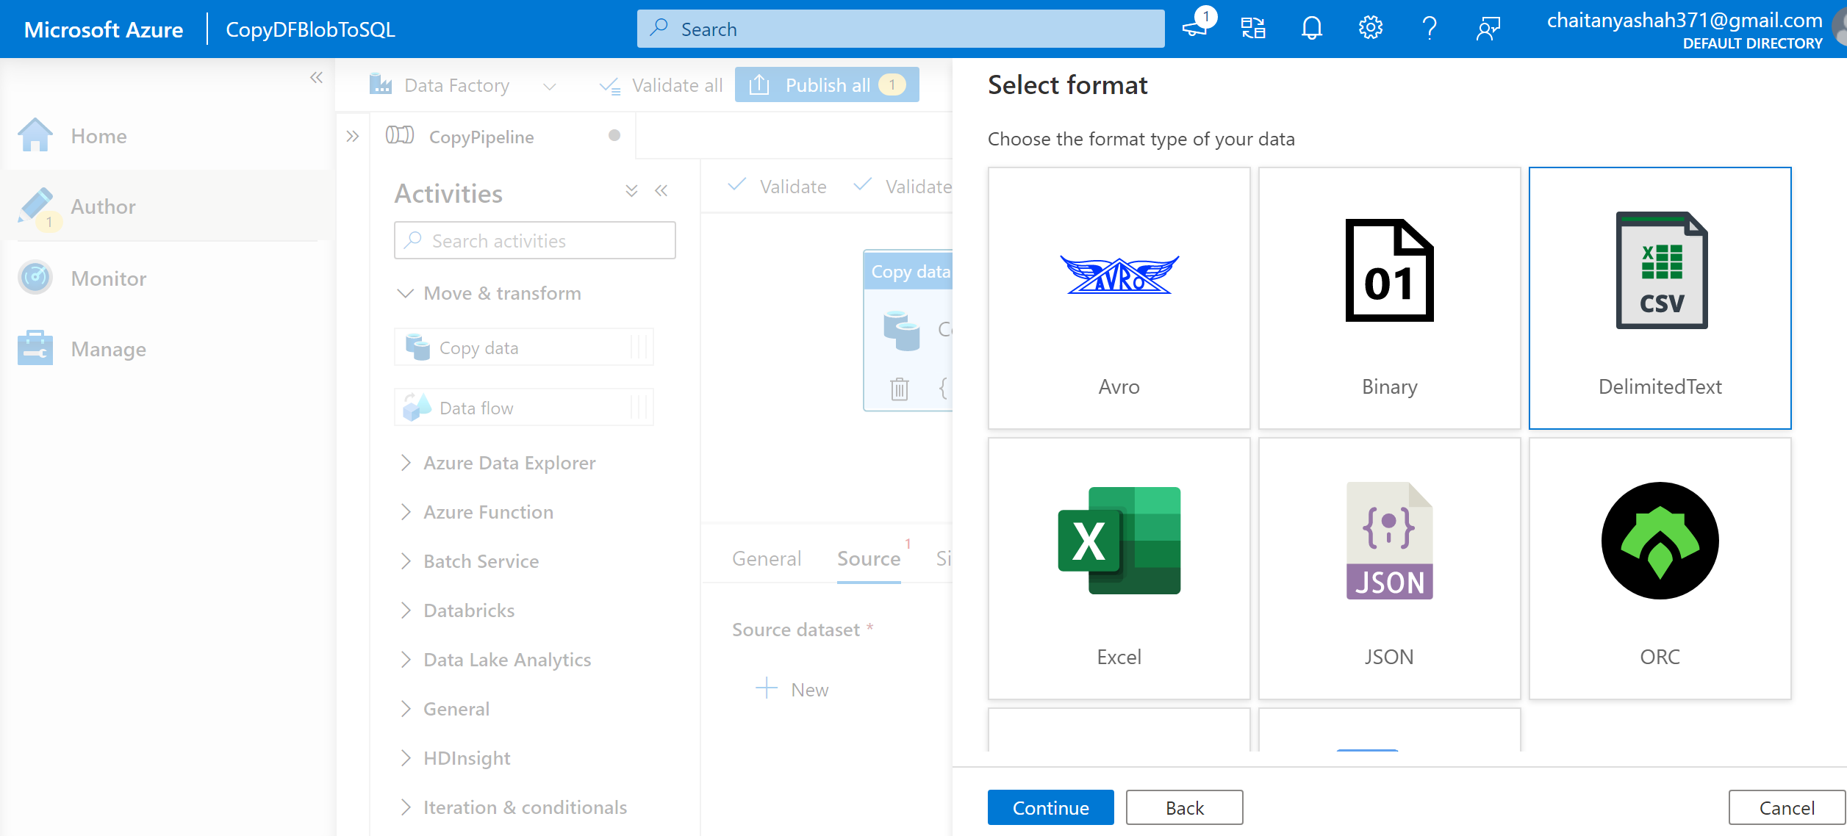Click the Author pencil icon
Image resolution: width=1847 pixels, height=836 pixels.
(35, 205)
